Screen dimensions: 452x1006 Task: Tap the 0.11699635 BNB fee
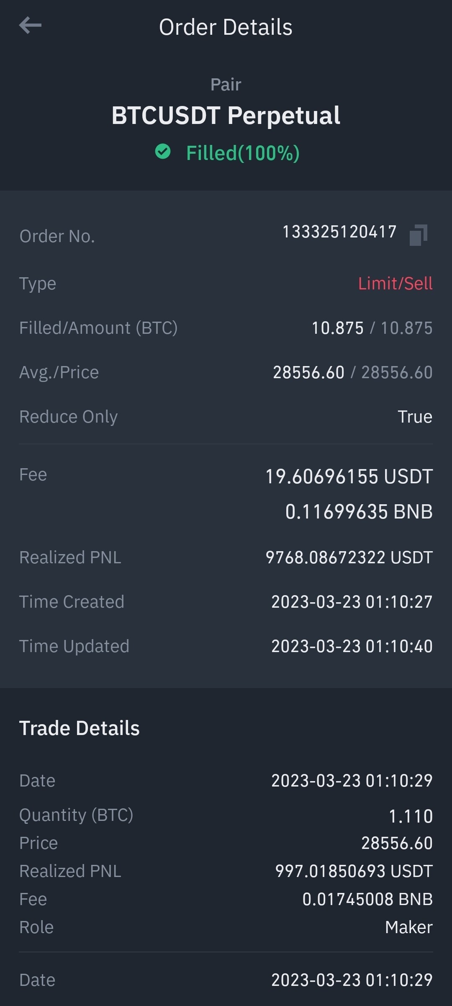359,512
